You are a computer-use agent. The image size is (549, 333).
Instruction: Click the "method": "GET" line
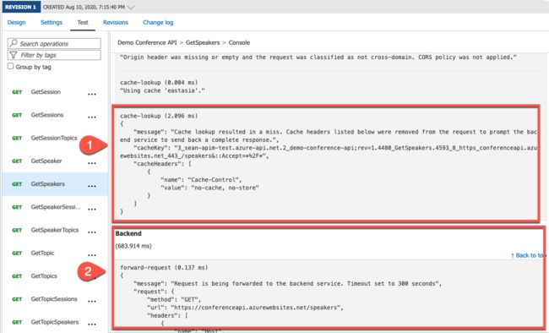174,299
